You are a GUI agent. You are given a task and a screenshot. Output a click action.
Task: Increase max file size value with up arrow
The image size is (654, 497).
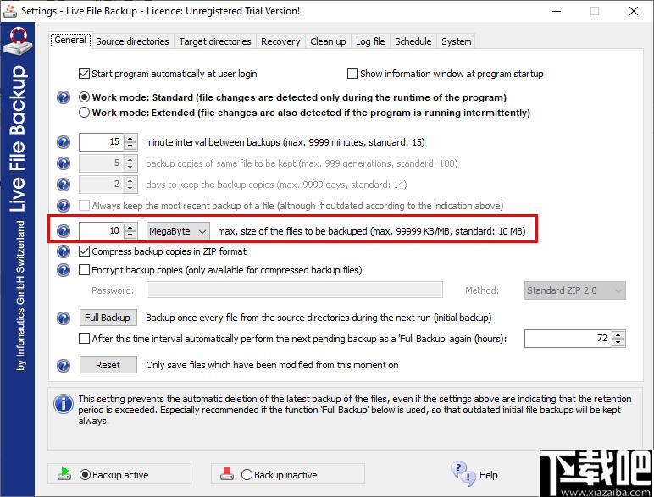pyautogui.click(x=130, y=227)
